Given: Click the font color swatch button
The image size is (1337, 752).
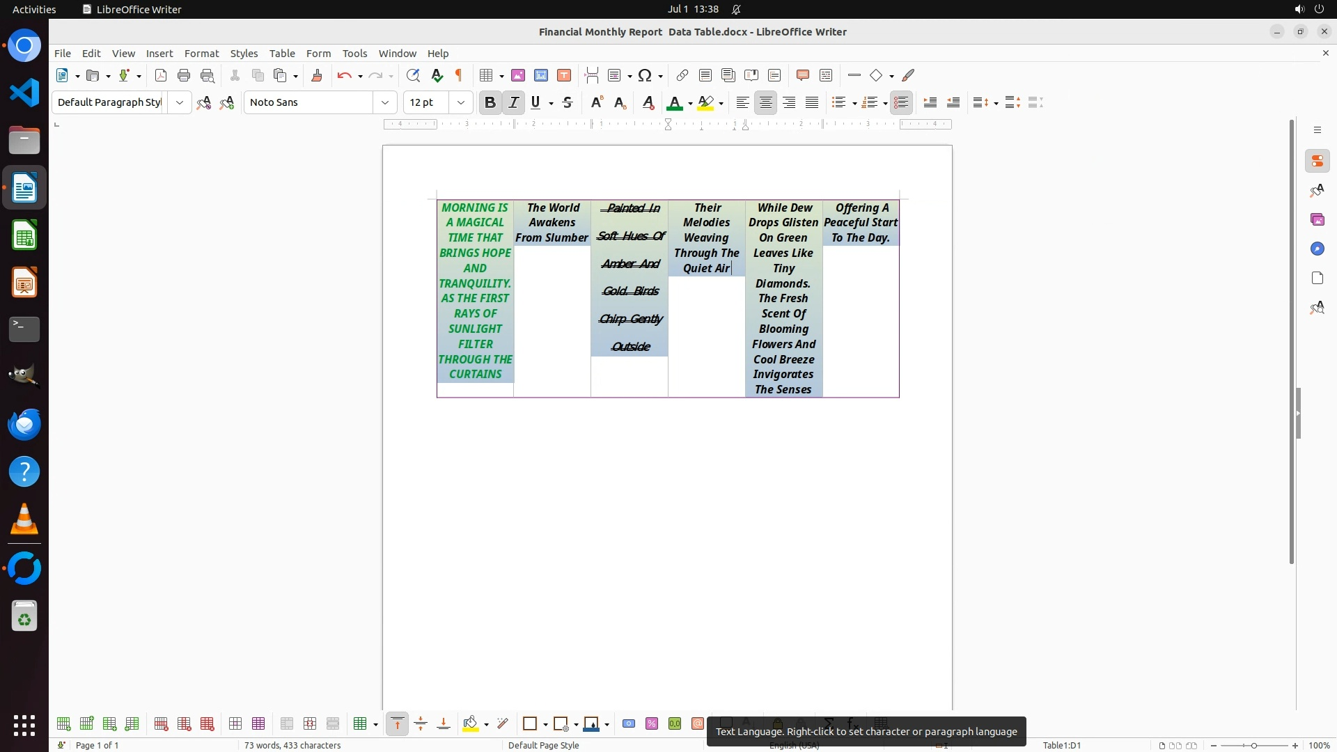Looking at the screenshot, I should (673, 103).
